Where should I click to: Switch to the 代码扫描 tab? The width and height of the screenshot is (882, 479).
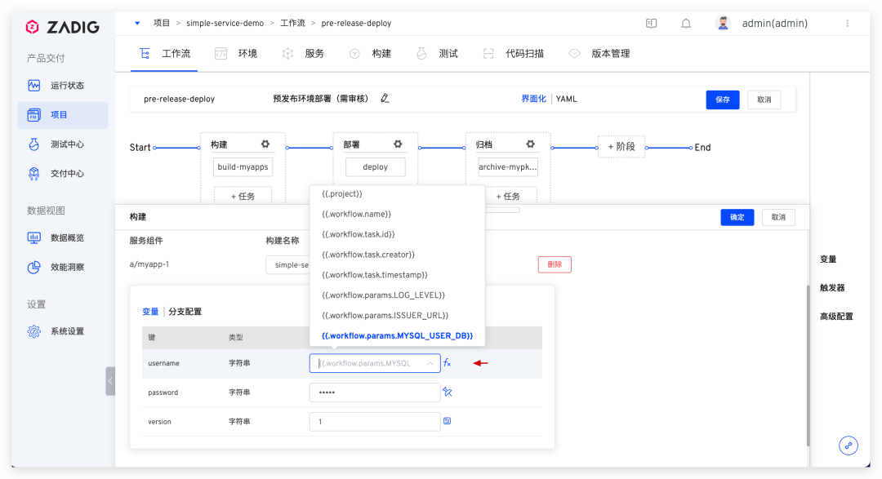pyautogui.click(x=514, y=53)
